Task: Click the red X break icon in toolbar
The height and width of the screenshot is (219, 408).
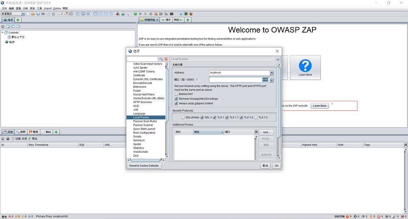Action: click(156, 14)
